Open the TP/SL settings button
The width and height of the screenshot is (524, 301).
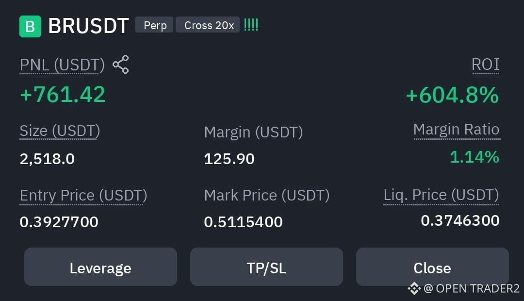(x=266, y=267)
